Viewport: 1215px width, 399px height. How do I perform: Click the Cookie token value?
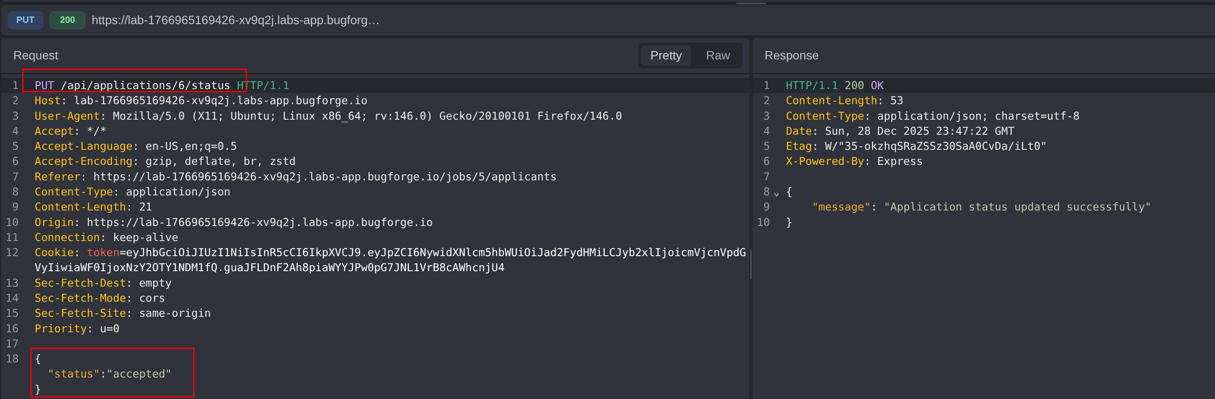tap(424, 253)
